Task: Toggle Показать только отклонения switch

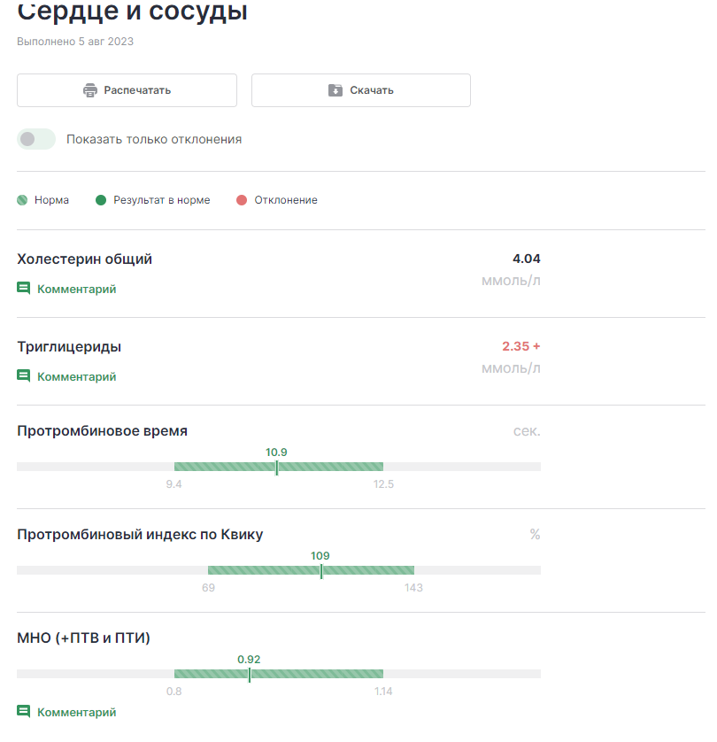Action: 36,139
